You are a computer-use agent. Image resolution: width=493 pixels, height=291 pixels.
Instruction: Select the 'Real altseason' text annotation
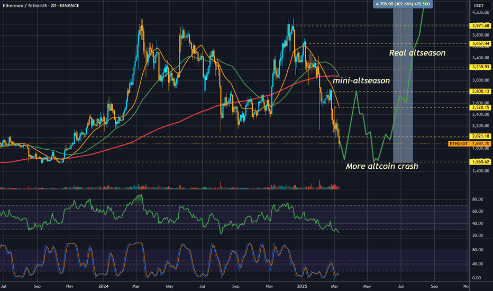pos(417,53)
